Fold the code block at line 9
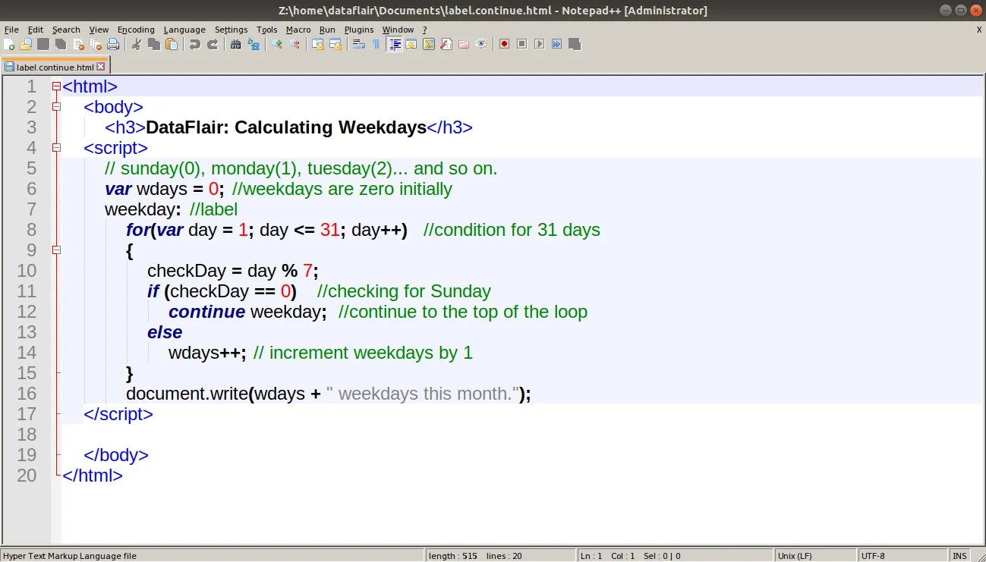The height and width of the screenshot is (562, 986). pos(55,250)
